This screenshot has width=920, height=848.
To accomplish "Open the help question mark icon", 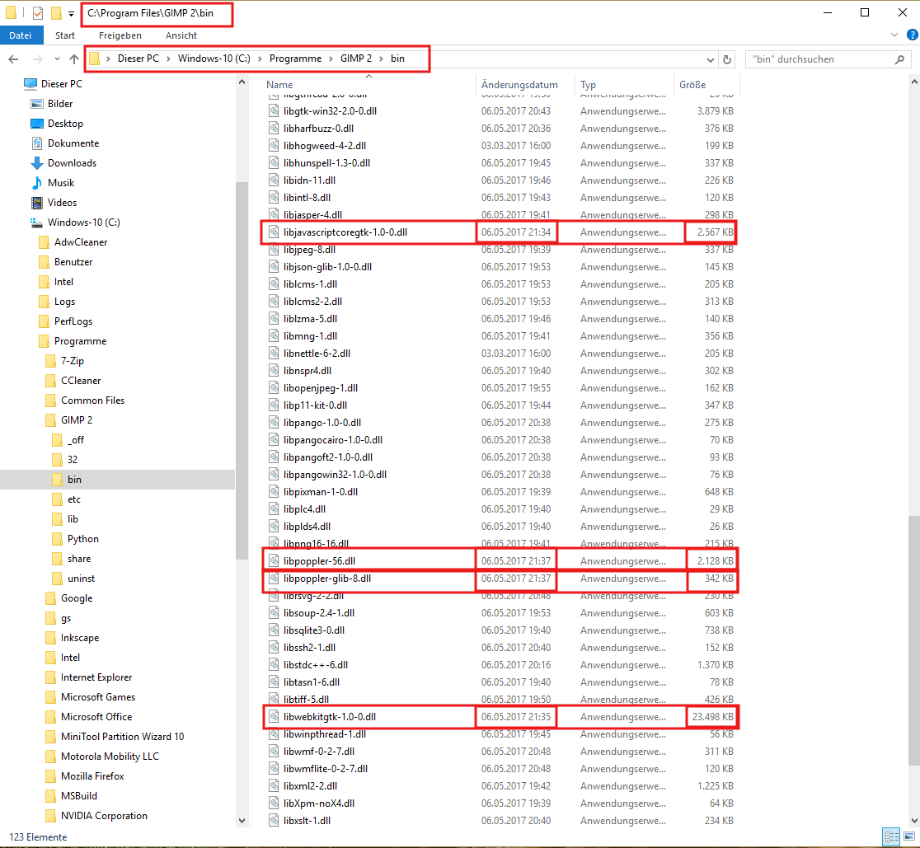I will click(x=913, y=35).
